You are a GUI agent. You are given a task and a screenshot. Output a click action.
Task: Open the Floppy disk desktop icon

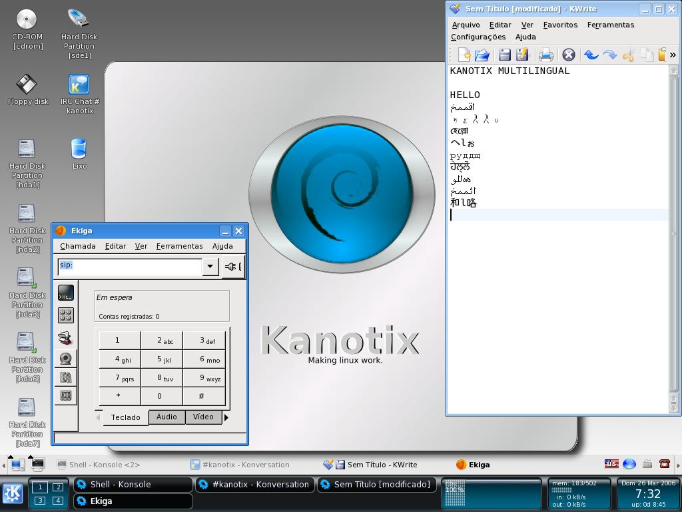[x=28, y=90]
